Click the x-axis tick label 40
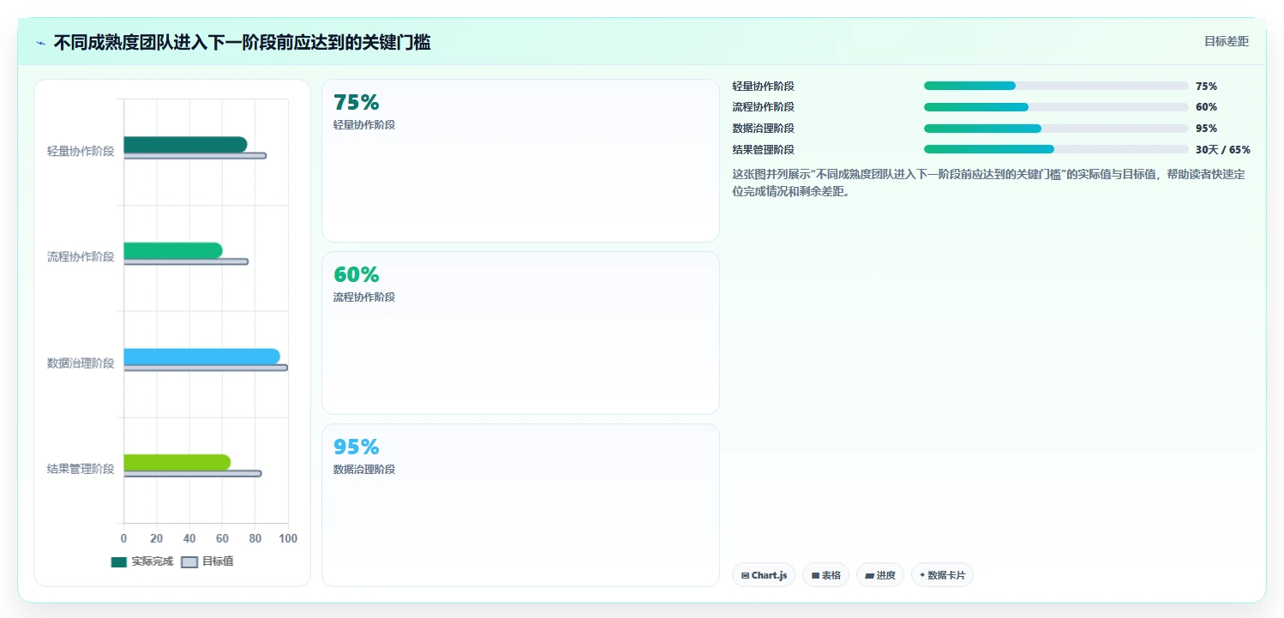Screen dimensions: 1284x618 189,538
